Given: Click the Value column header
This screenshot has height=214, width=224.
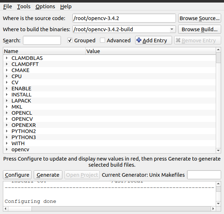Looking at the screenshot, I should pyautogui.click(x=151, y=51).
